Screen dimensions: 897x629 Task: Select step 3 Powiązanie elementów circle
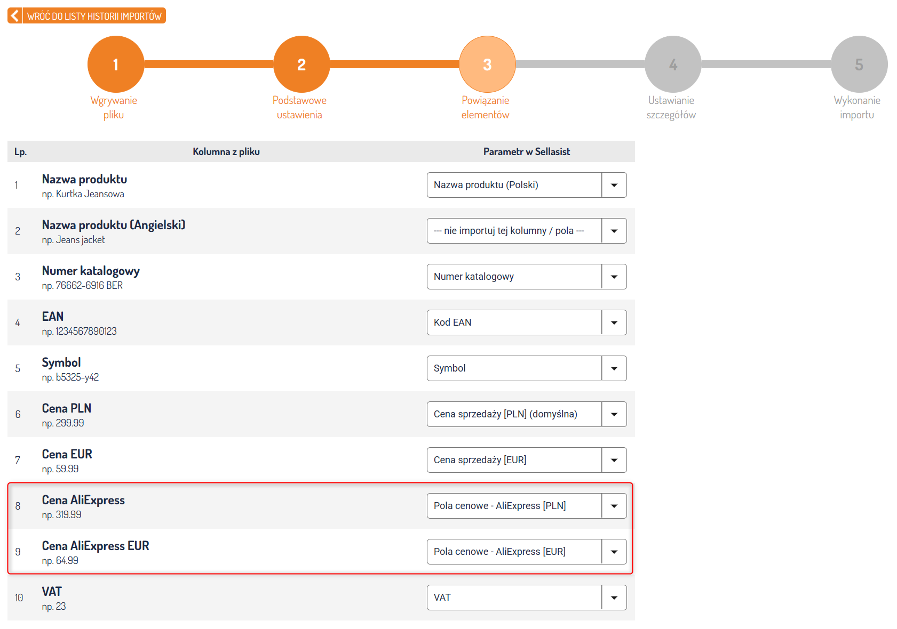[487, 64]
